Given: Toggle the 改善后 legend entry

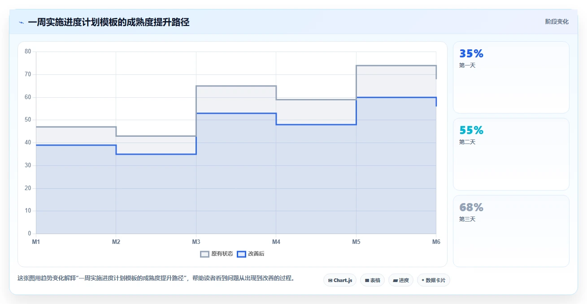Looking at the screenshot, I should pos(251,254).
